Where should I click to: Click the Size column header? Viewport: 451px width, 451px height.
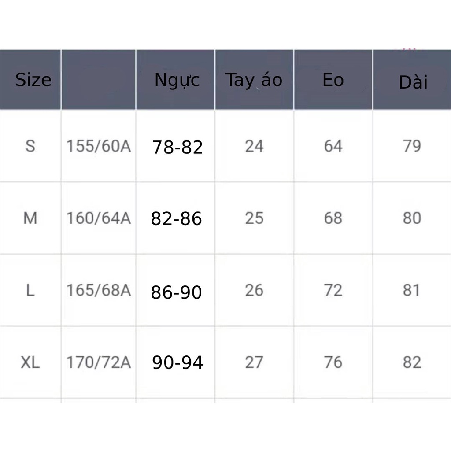click(x=33, y=80)
